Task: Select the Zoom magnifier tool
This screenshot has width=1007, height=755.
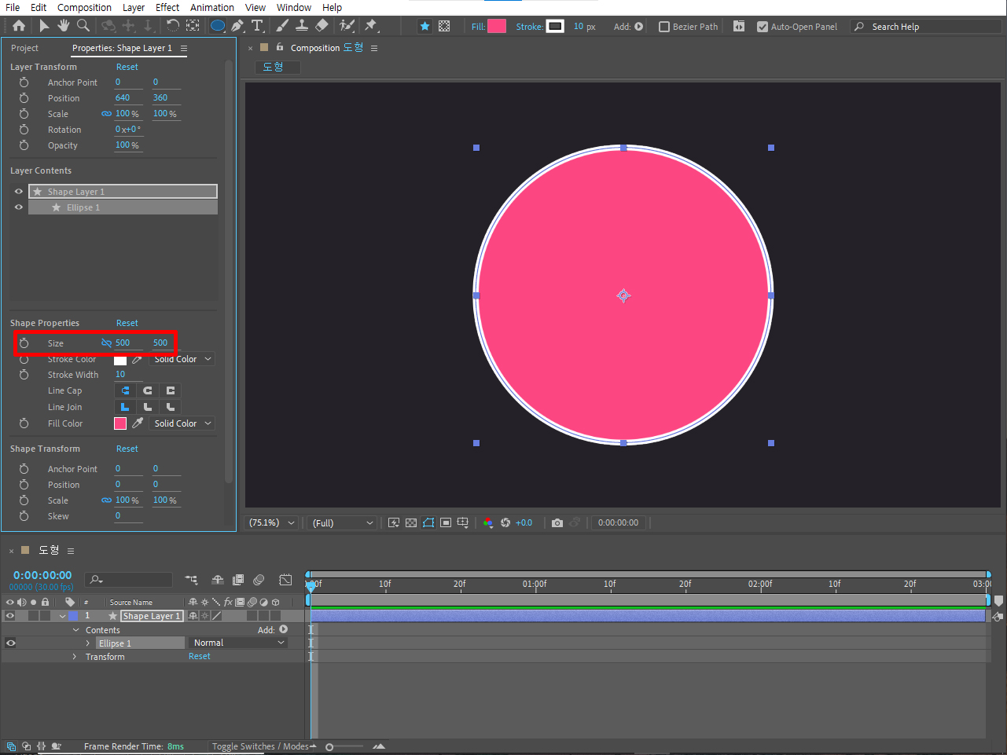Action: coord(83,26)
